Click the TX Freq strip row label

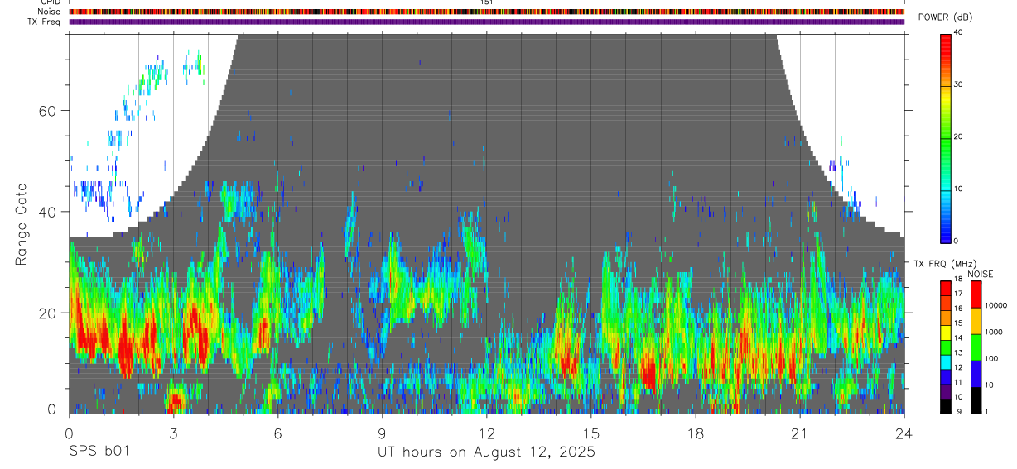tap(46, 21)
